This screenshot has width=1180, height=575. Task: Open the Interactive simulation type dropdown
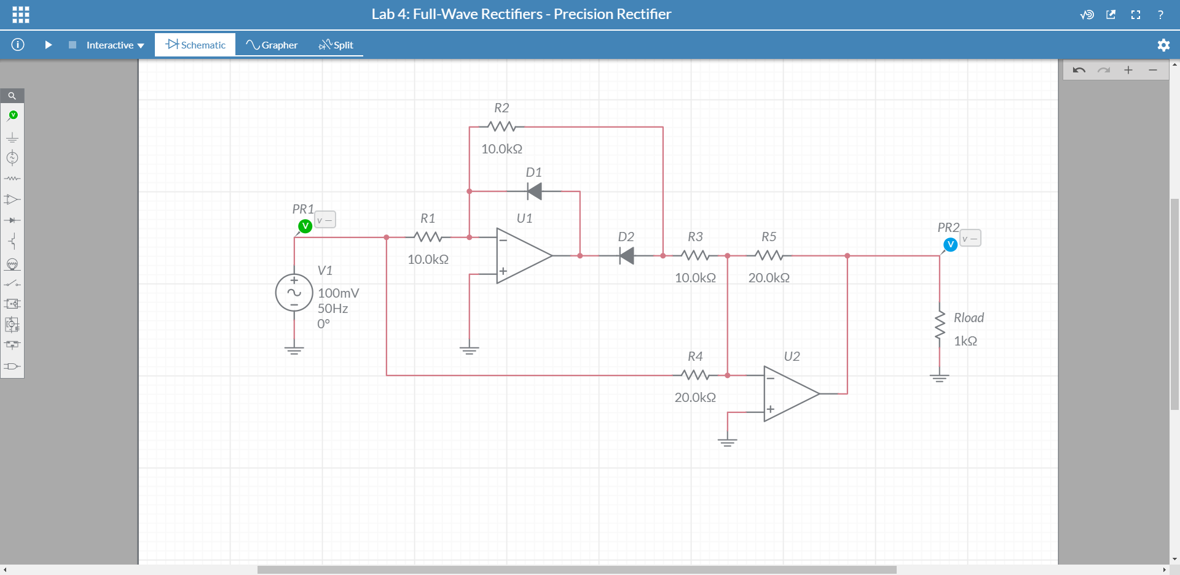pos(115,45)
